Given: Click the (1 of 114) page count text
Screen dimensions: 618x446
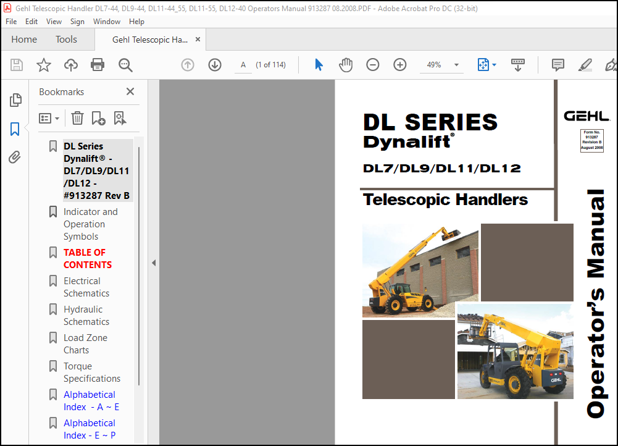Looking at the screenshot, I should pyautogui.click(x=271, y=65).
